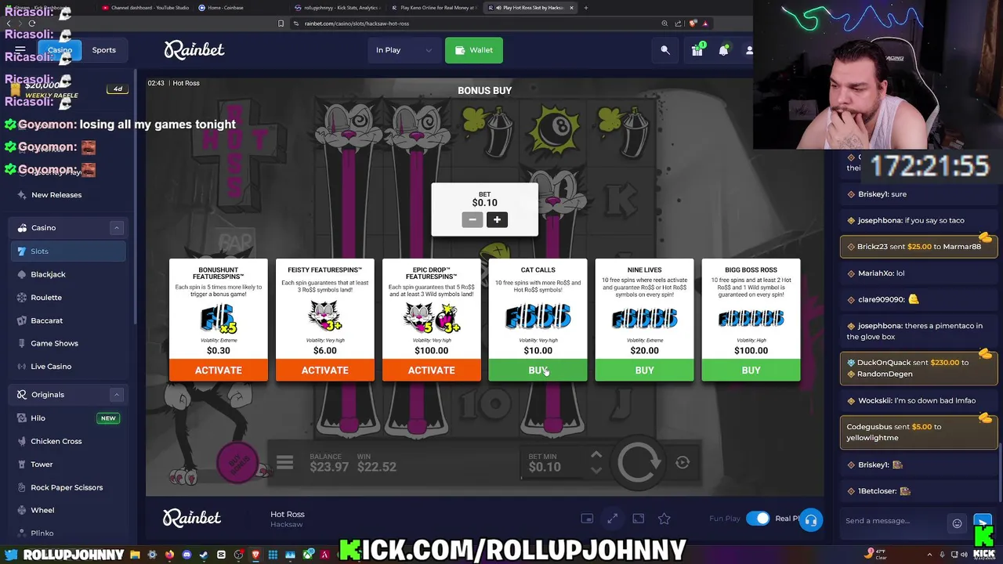Open live support headset button
Screen dimensions: 1003x564
pos(811,520)
